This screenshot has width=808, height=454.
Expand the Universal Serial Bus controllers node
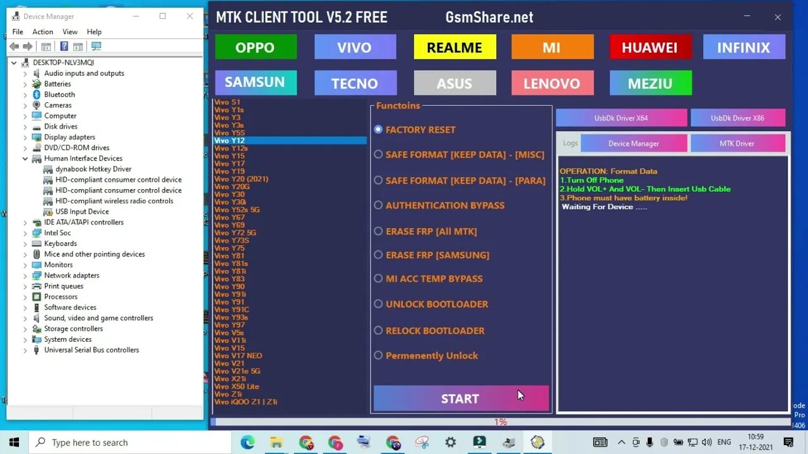tap(25, 350)
